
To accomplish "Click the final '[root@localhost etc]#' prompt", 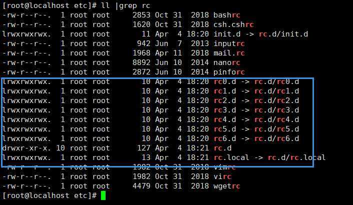I will point(49,195).
